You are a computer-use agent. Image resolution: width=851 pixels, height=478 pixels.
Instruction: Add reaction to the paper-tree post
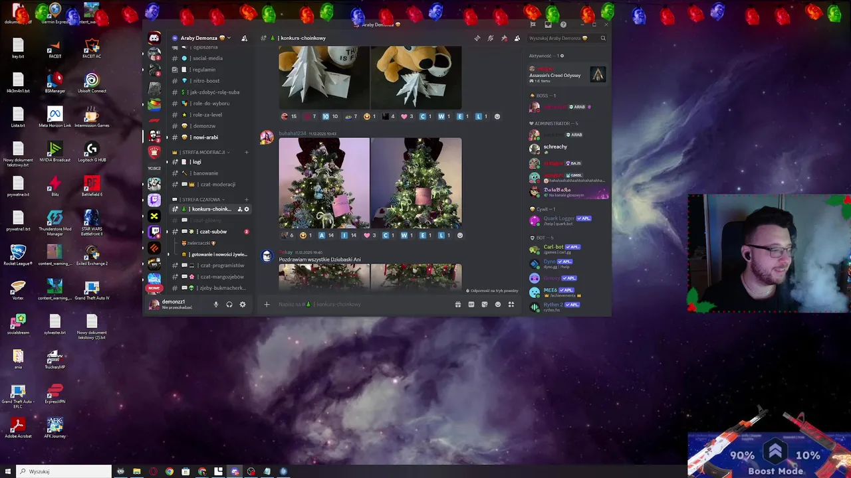497,116
